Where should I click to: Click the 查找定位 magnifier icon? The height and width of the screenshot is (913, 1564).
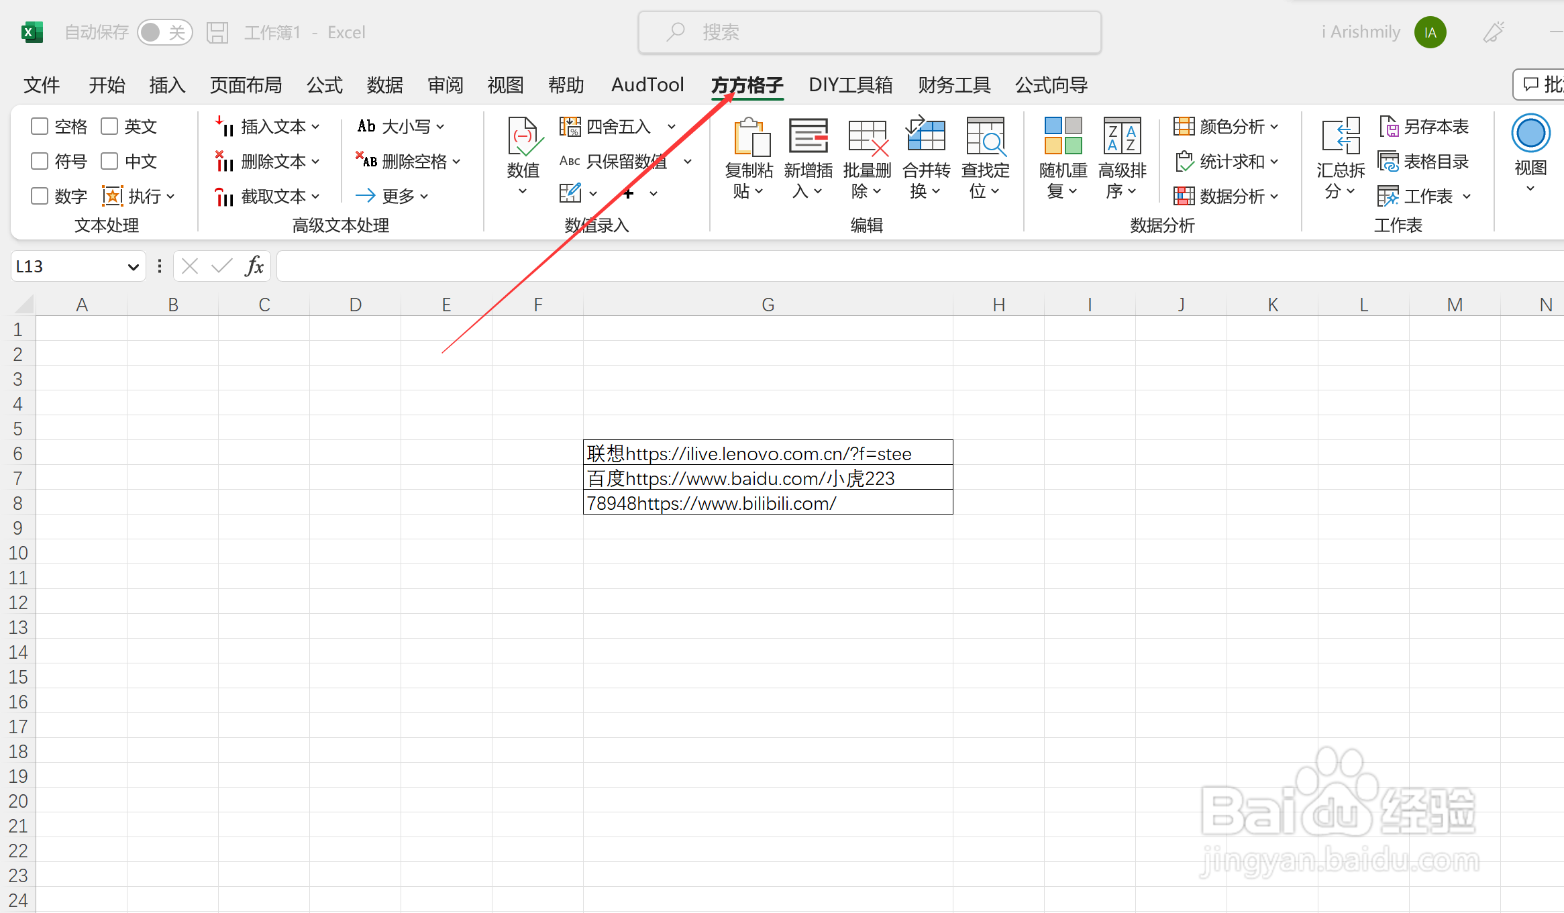point(985,136)
